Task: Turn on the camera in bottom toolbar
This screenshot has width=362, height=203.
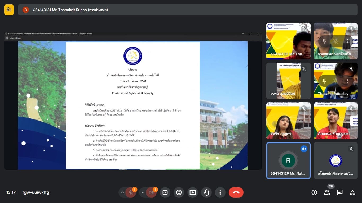Action: [151, 192]
